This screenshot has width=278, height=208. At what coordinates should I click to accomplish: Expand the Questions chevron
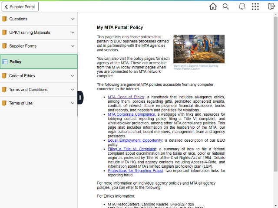(73, 19)
